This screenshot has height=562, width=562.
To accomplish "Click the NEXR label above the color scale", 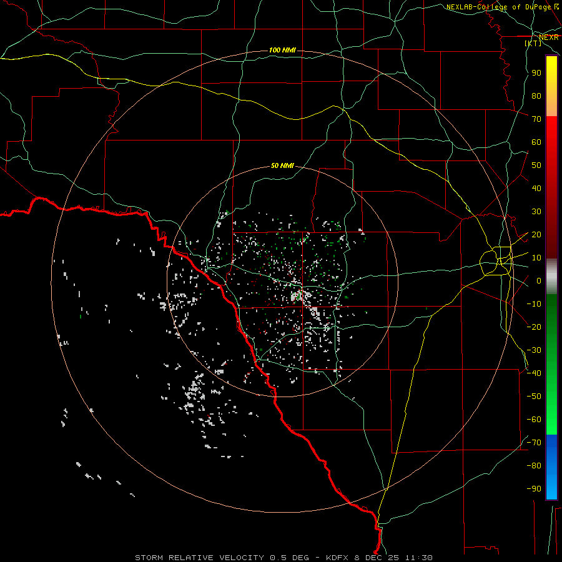I will [548, 37].
